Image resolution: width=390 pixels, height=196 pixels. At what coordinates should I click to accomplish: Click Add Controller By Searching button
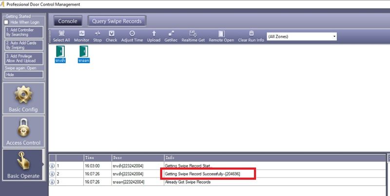click(24, 32)
